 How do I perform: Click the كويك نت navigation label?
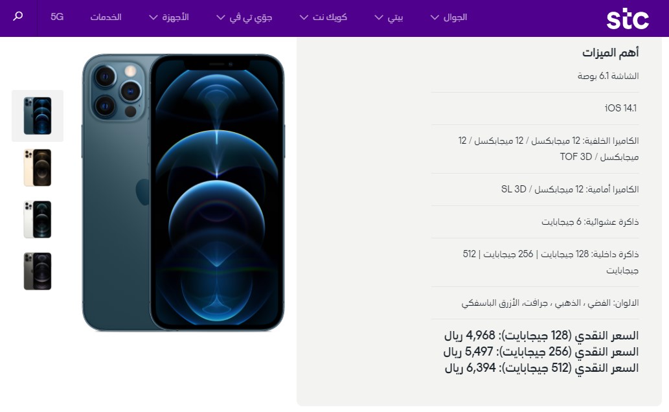click(x=330, y=17)
